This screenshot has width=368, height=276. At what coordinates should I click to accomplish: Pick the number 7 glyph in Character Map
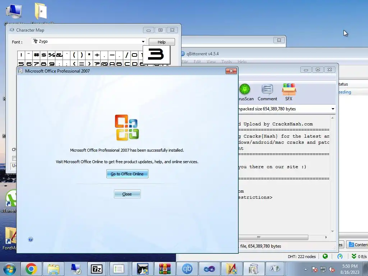(36, 63)
